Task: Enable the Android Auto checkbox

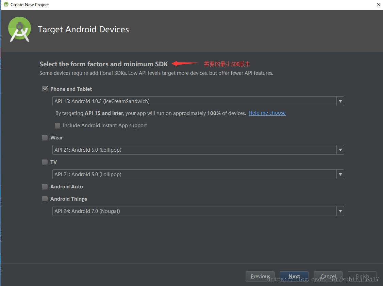Action: point(45,187)
